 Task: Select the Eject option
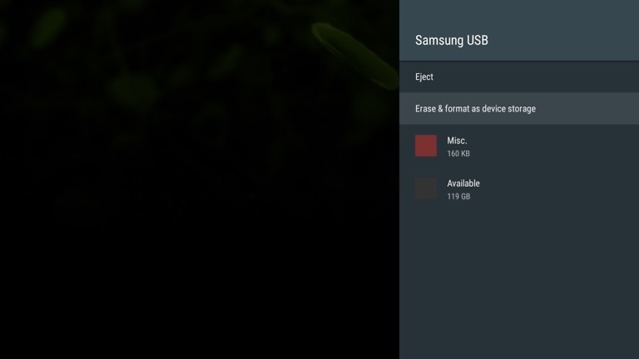coord(518,77)
